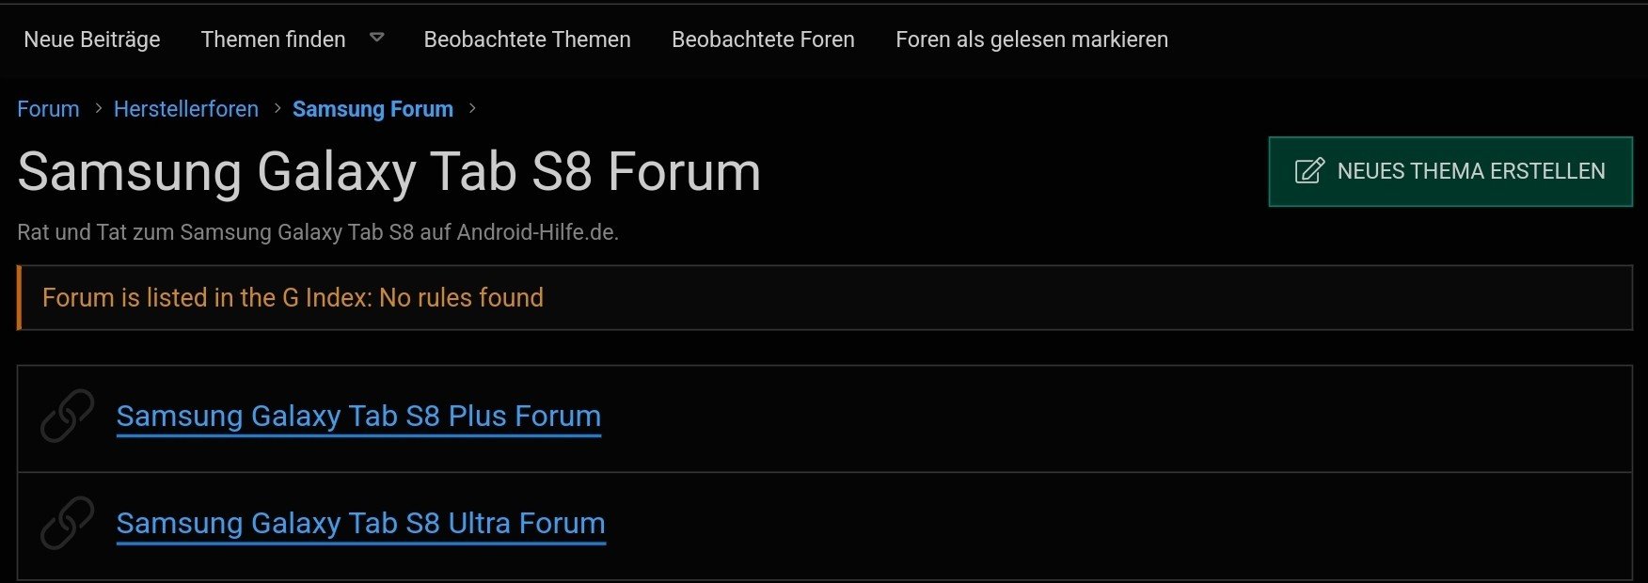
Task: Click the chevron after Forum breadcrumb
Action: [98, 109]
